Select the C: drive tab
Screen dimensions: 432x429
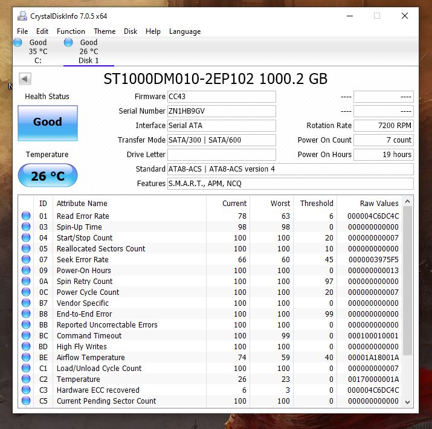pos(37,51)
